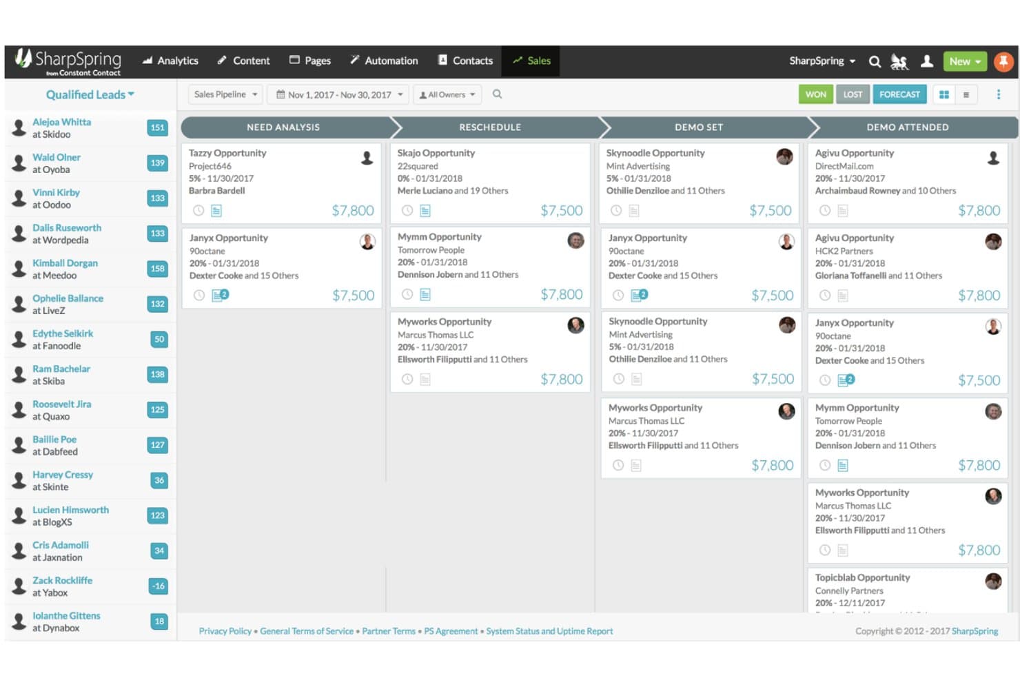Open the three-dot options menu on the pipeline toolbar
This screenshot has height=680, width=1020.
click(998, 94)
